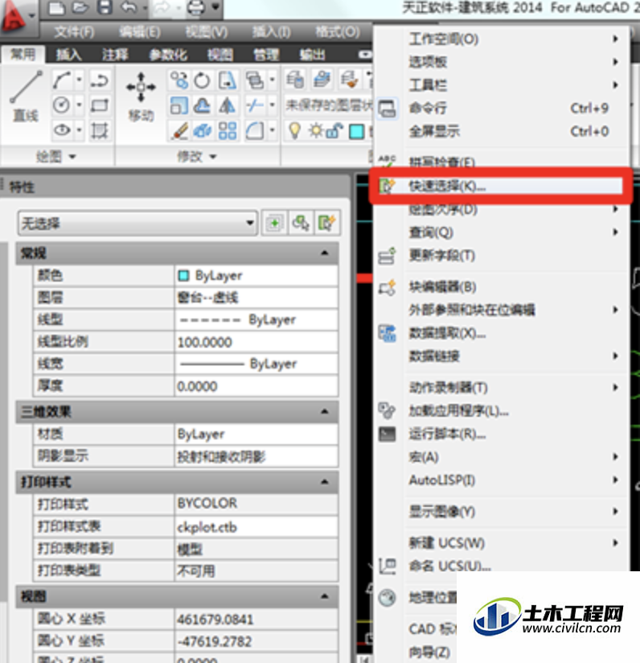Open the 查询(Q) submenu
The width and height of the screenshot is (640, 663).
[x=500, y=233]
